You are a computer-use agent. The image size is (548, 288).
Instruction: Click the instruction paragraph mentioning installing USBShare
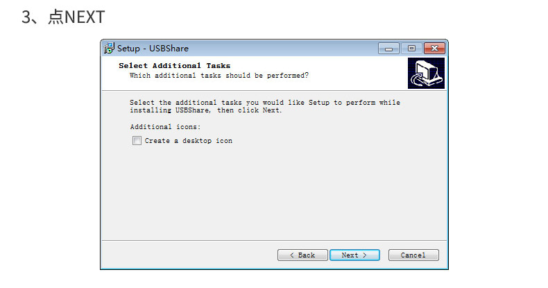click(x=265, y=106)
